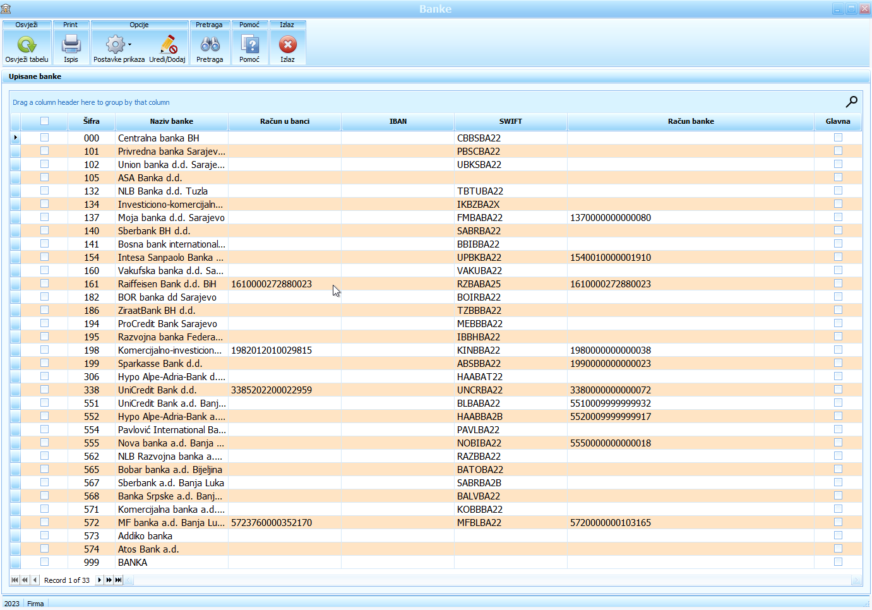Click the red Izlaz exit icon

click(x=287, y=45)
